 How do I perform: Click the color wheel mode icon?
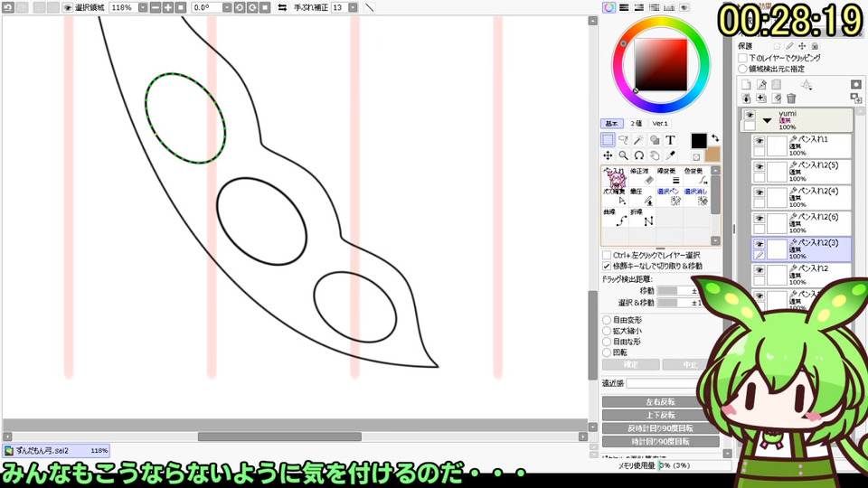(609, 7)
